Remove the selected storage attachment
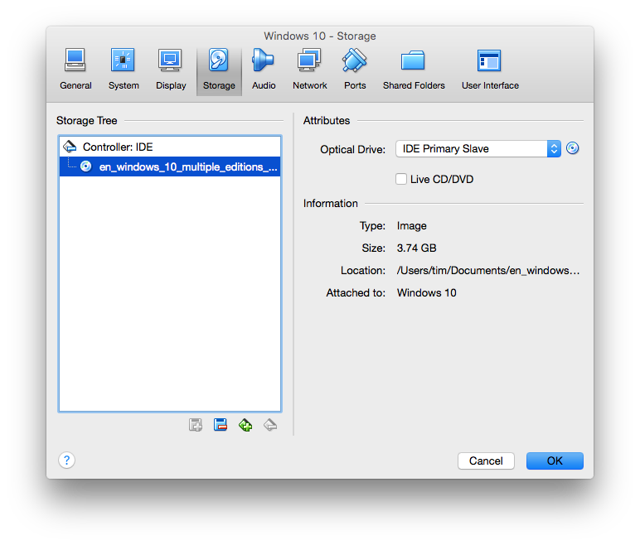 point(221,425)
